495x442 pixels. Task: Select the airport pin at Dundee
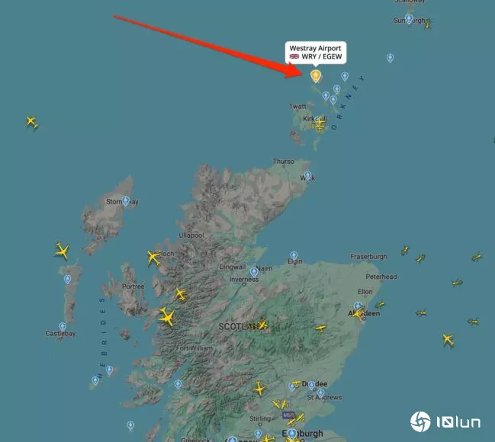(311, 385)
